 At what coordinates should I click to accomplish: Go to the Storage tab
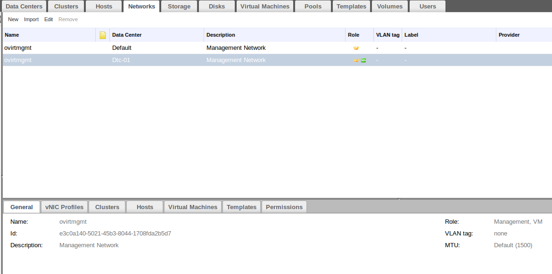pos(179,7)
